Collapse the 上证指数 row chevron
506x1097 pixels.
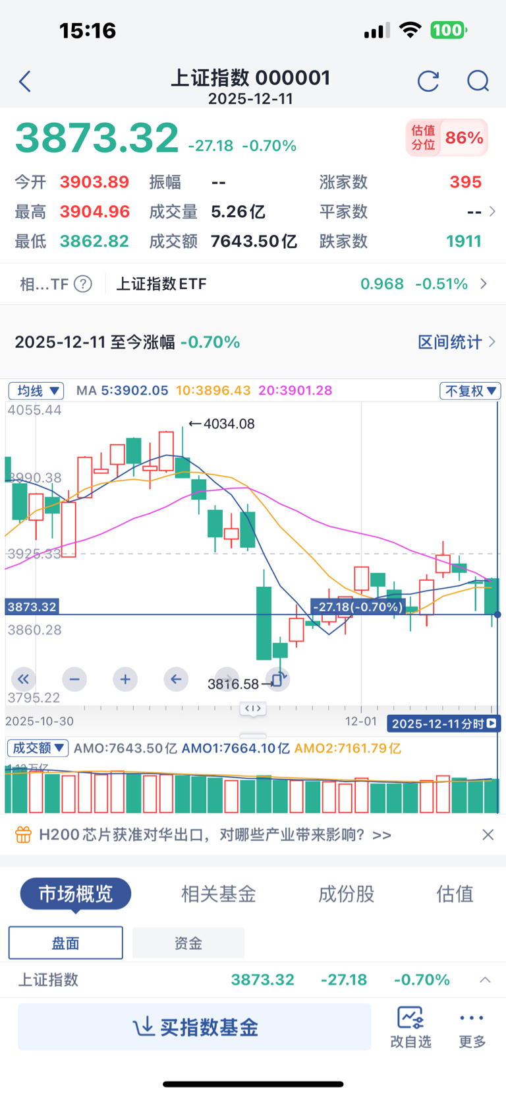coord(485,980)
